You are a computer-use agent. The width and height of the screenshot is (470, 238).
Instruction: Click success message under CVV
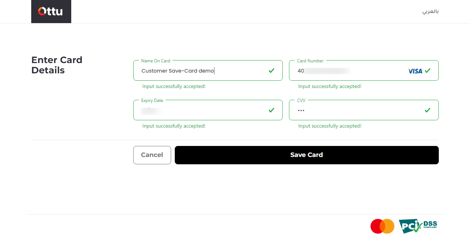coord(330,126)
